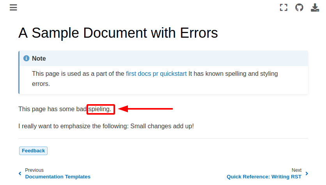Click the Previous label text
Screen dimensions: 326x185
(x=34, y=170)
